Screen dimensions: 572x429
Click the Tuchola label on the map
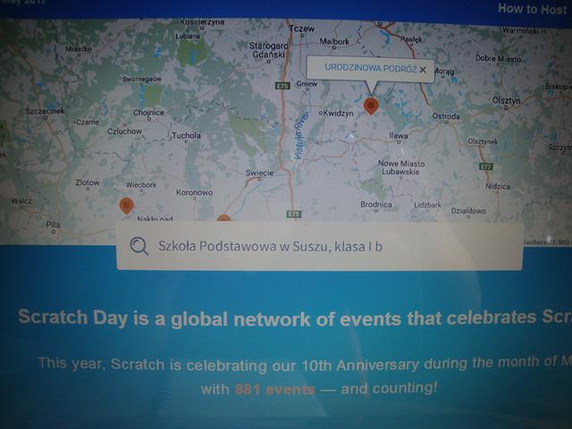186,135
